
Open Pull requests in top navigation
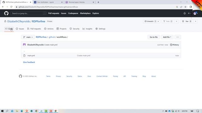point(54,13)
